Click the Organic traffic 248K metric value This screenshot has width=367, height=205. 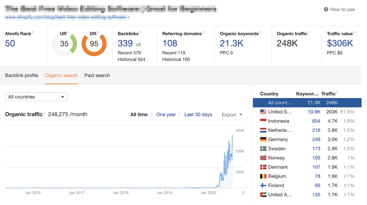[x=287, y=43]
